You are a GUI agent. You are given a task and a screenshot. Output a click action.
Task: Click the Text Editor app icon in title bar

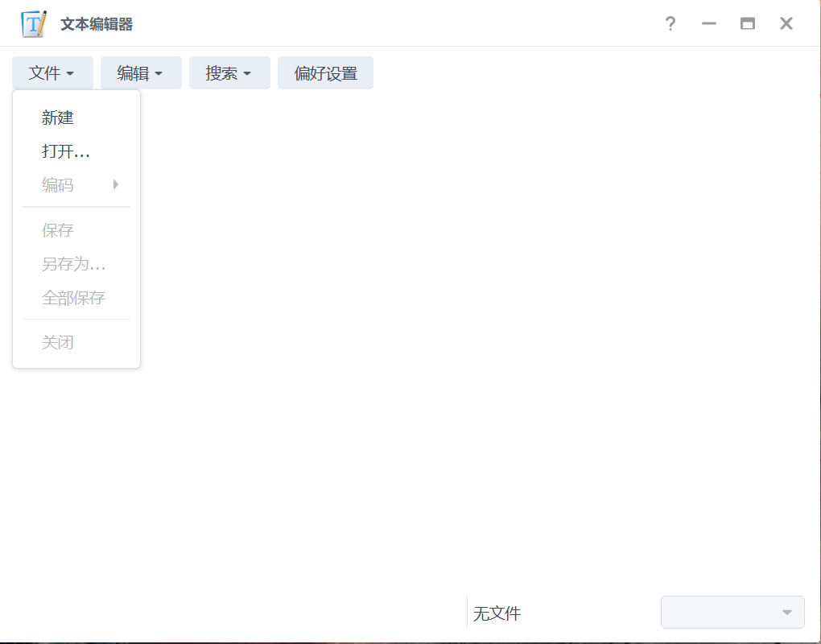[32, 23]
